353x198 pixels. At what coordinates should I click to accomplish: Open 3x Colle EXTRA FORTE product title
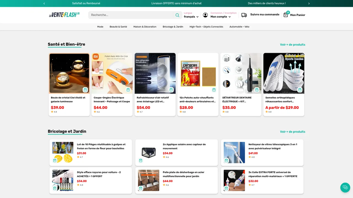coord(273,174)
